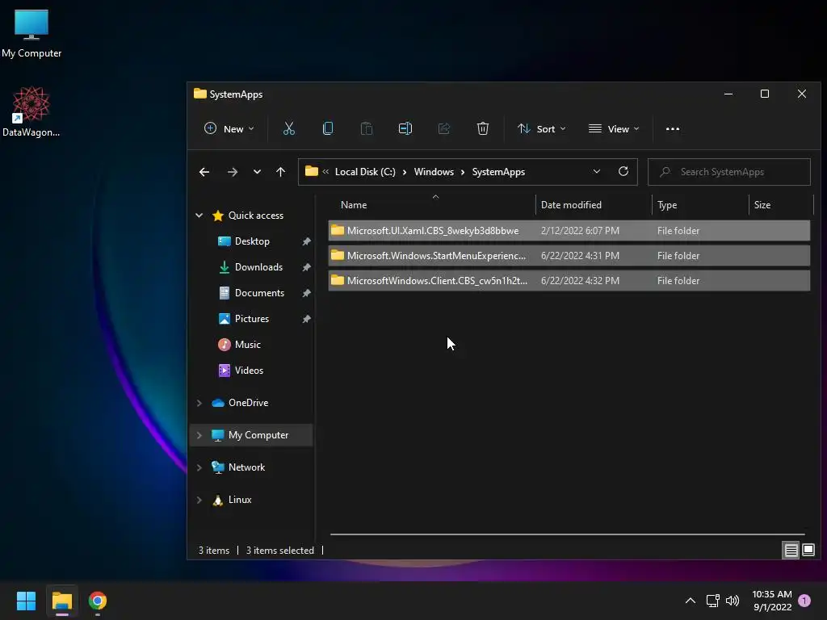The image size is (827, 620).
Task: Select Microsoft.Windows.StartMenuExperienc... folder
Action: 569,256
